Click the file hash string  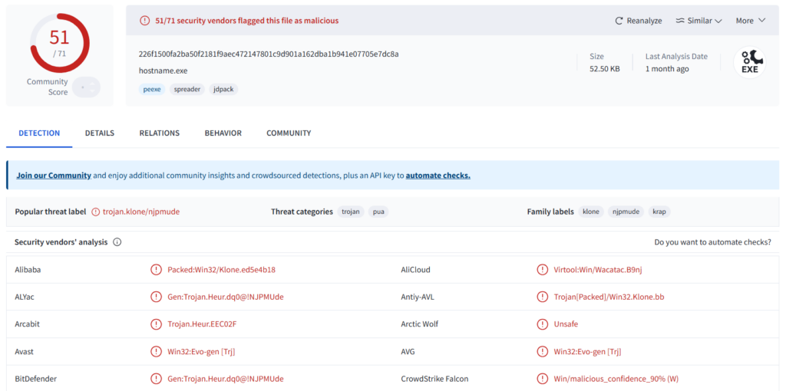coord(268,54)
